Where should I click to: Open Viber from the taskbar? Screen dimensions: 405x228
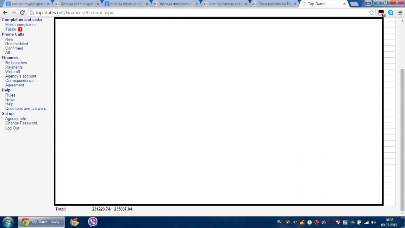click(x=93, y=222)
